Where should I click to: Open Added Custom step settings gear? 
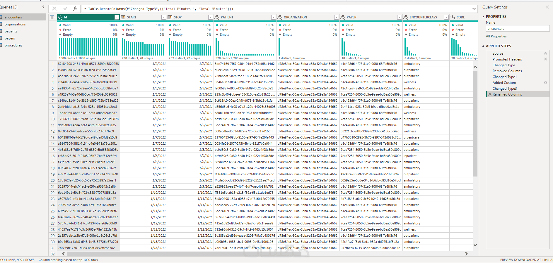545,83
